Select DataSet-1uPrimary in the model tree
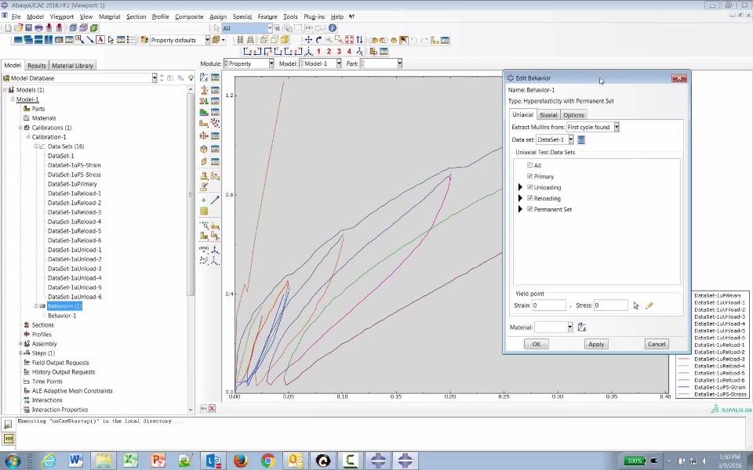 (x=72, y=184)
